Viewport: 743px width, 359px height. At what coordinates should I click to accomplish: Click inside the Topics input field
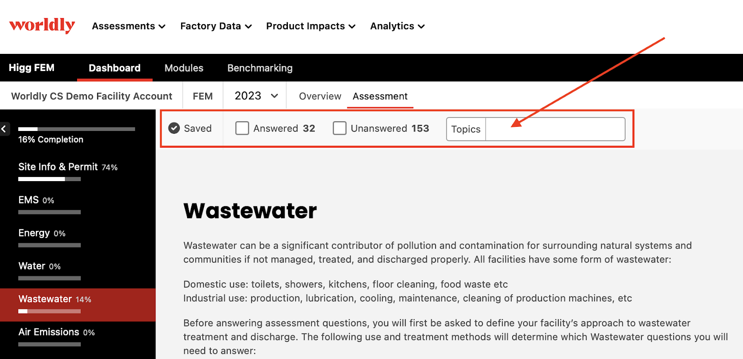pos(555,129)
